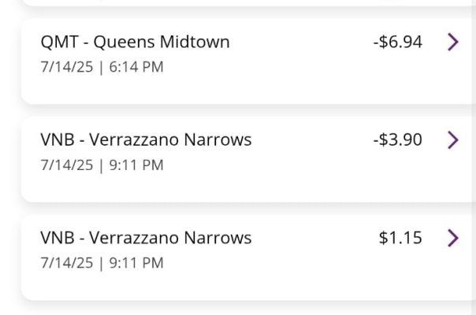
Task: Click 'VNB' code in the -$3.90 row
Action: 58,140
